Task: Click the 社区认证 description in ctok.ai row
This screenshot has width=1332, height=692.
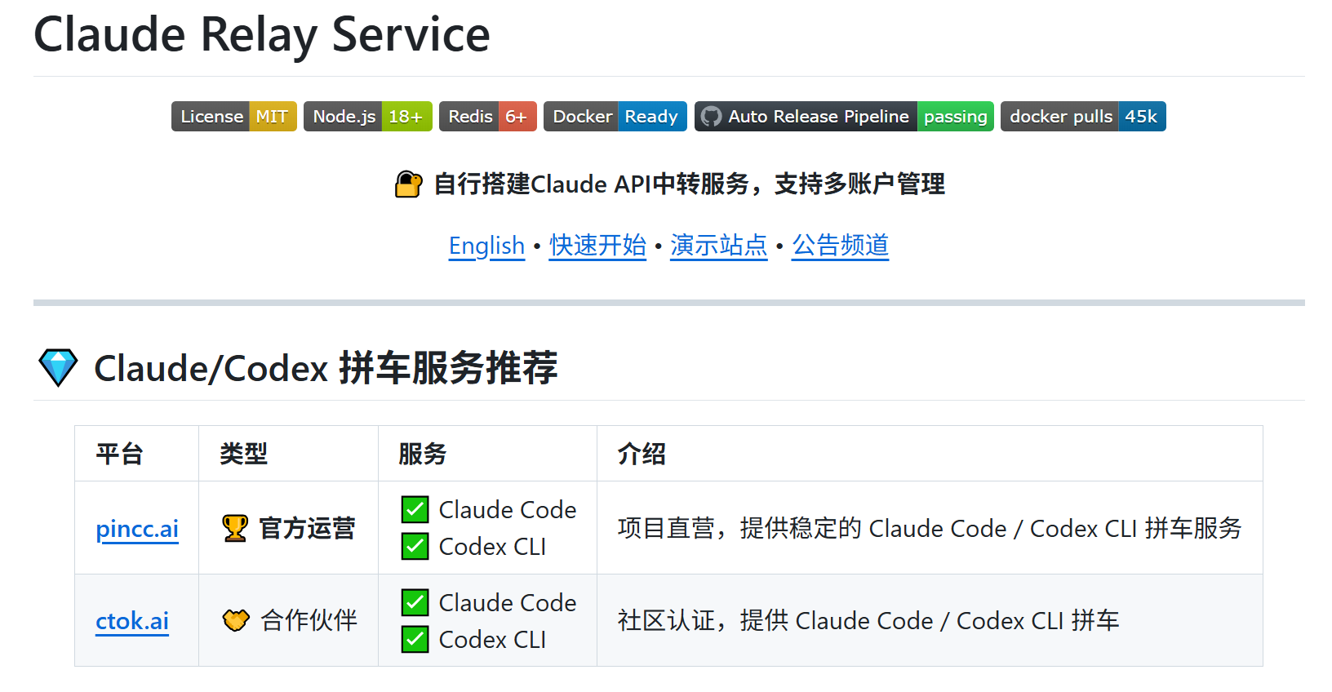Action: click(868, 620)
